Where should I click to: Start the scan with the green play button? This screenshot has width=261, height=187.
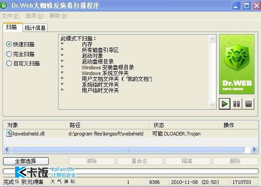tap(225, 104)
